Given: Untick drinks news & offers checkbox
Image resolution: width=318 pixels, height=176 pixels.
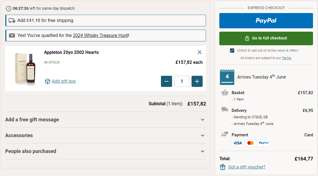Looking at the screenshot, I should [x=232, y=51].
